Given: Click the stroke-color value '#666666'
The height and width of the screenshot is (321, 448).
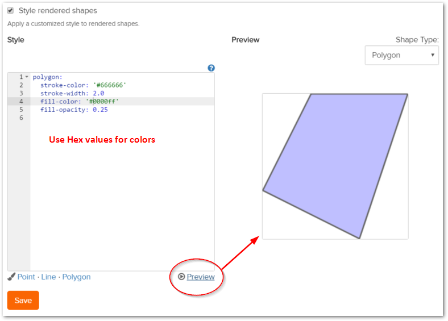Looking at the screenshot, I should point(110,85).
